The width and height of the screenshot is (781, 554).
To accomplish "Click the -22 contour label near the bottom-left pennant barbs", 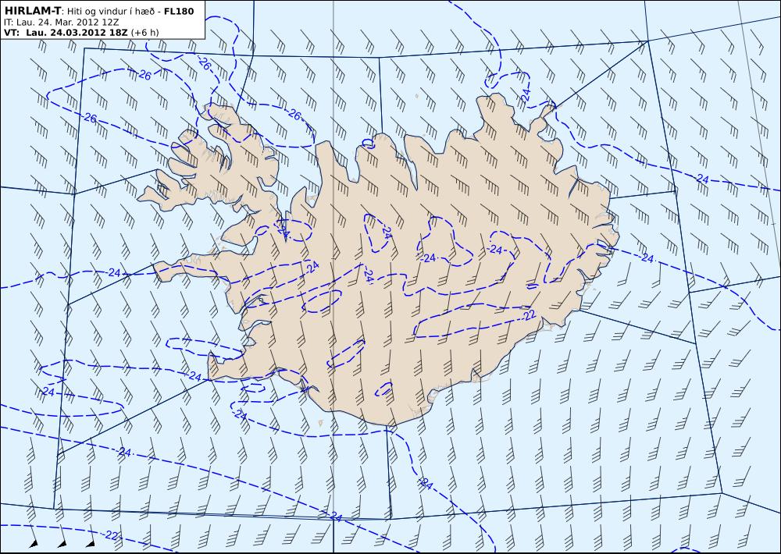I will (111, 535).
